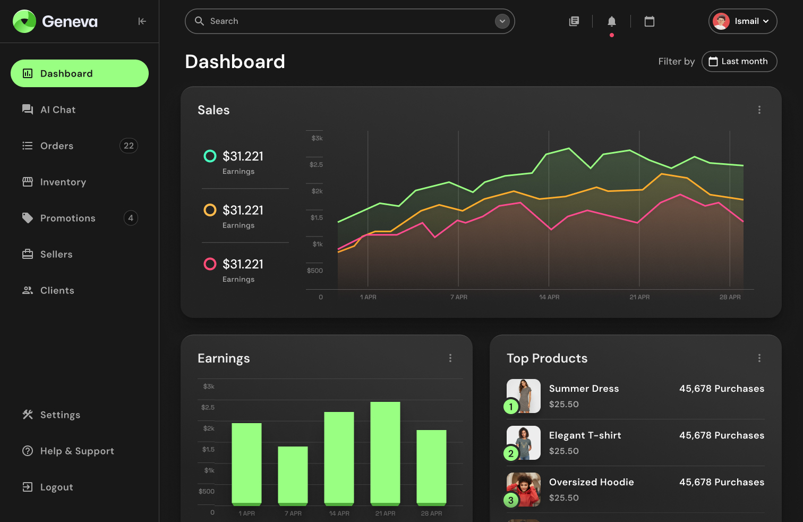Expand the search bar dropdown chevron
803x522 pixels.
click(501, 21)
